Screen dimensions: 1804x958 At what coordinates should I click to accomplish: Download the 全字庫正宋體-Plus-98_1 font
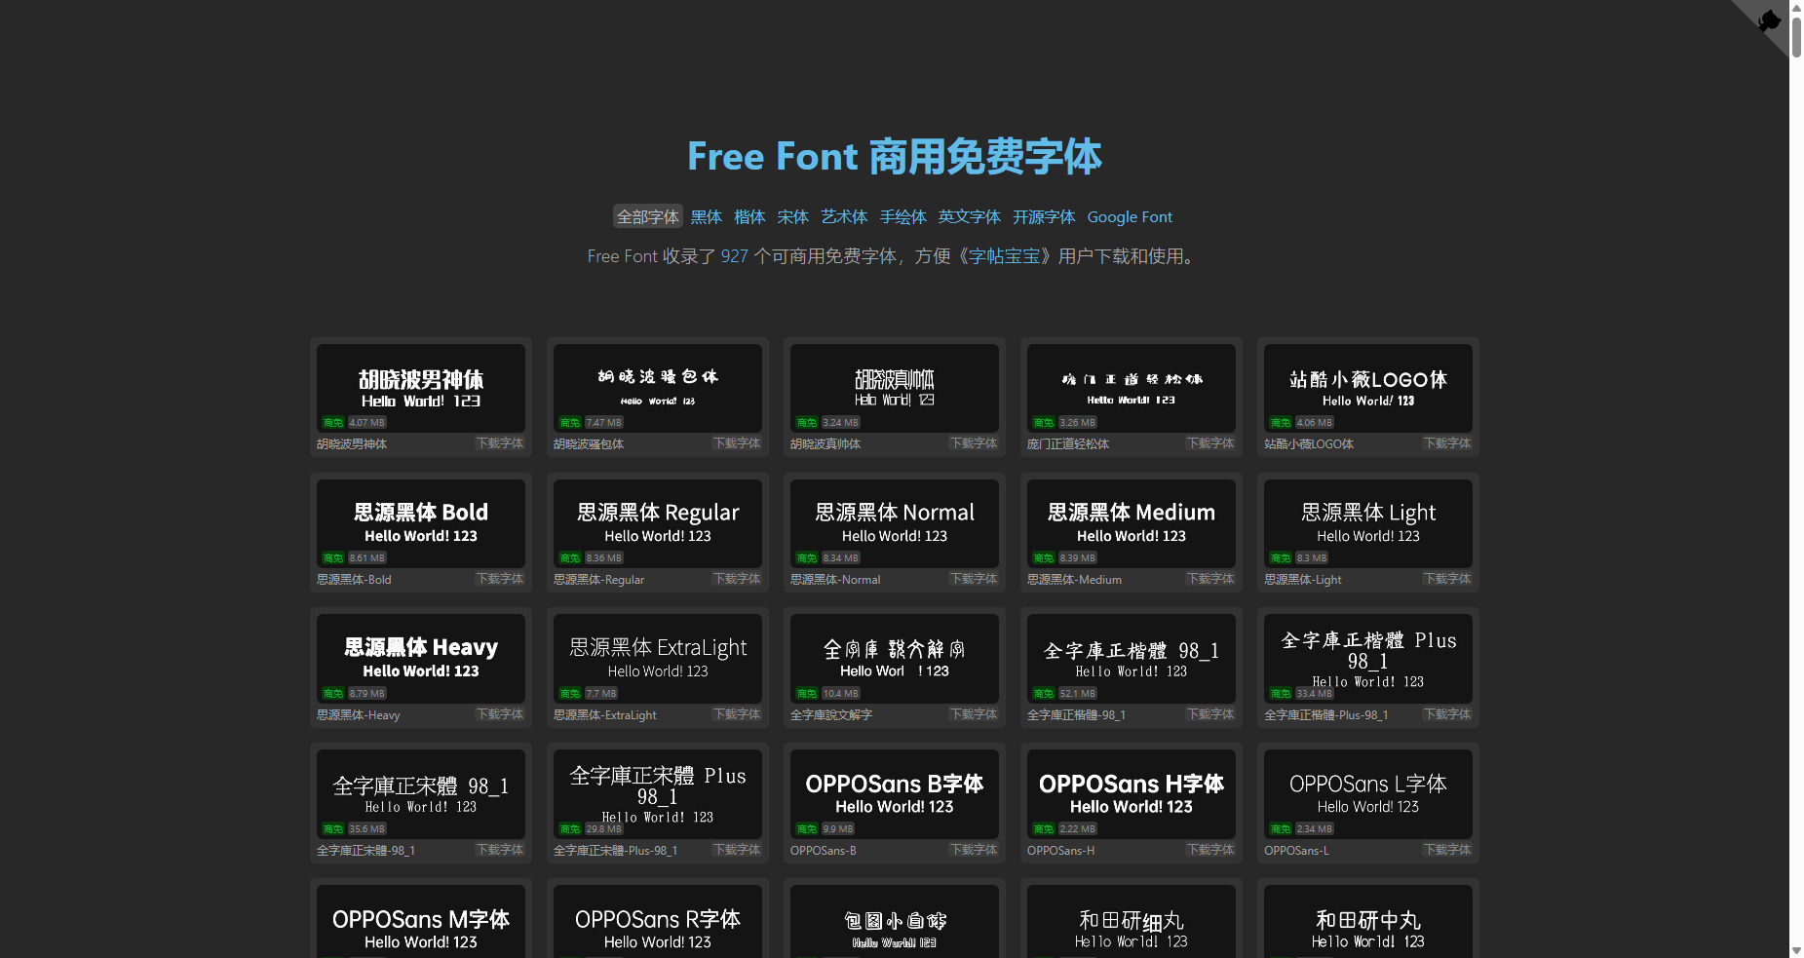(x=737, y=850)
